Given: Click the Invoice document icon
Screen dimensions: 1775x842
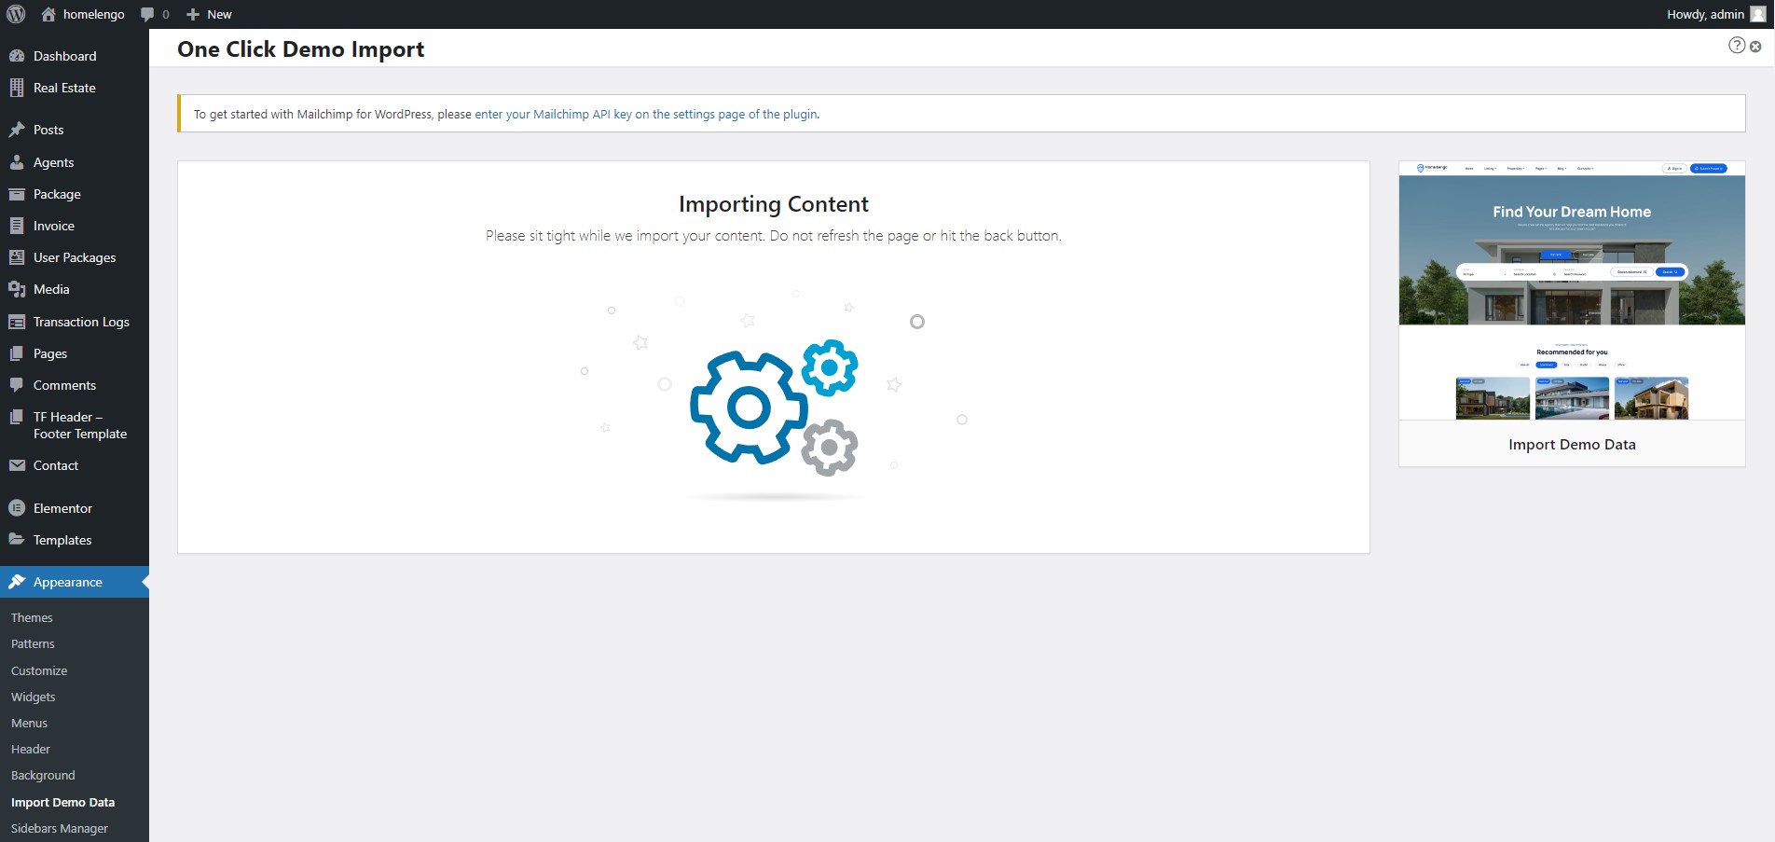Looking at the screenshot, I should 17,226.
